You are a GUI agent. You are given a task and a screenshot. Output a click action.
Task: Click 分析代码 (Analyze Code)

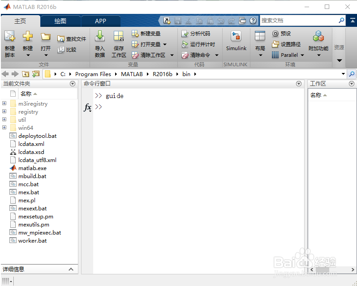click(x=196, y=34)
